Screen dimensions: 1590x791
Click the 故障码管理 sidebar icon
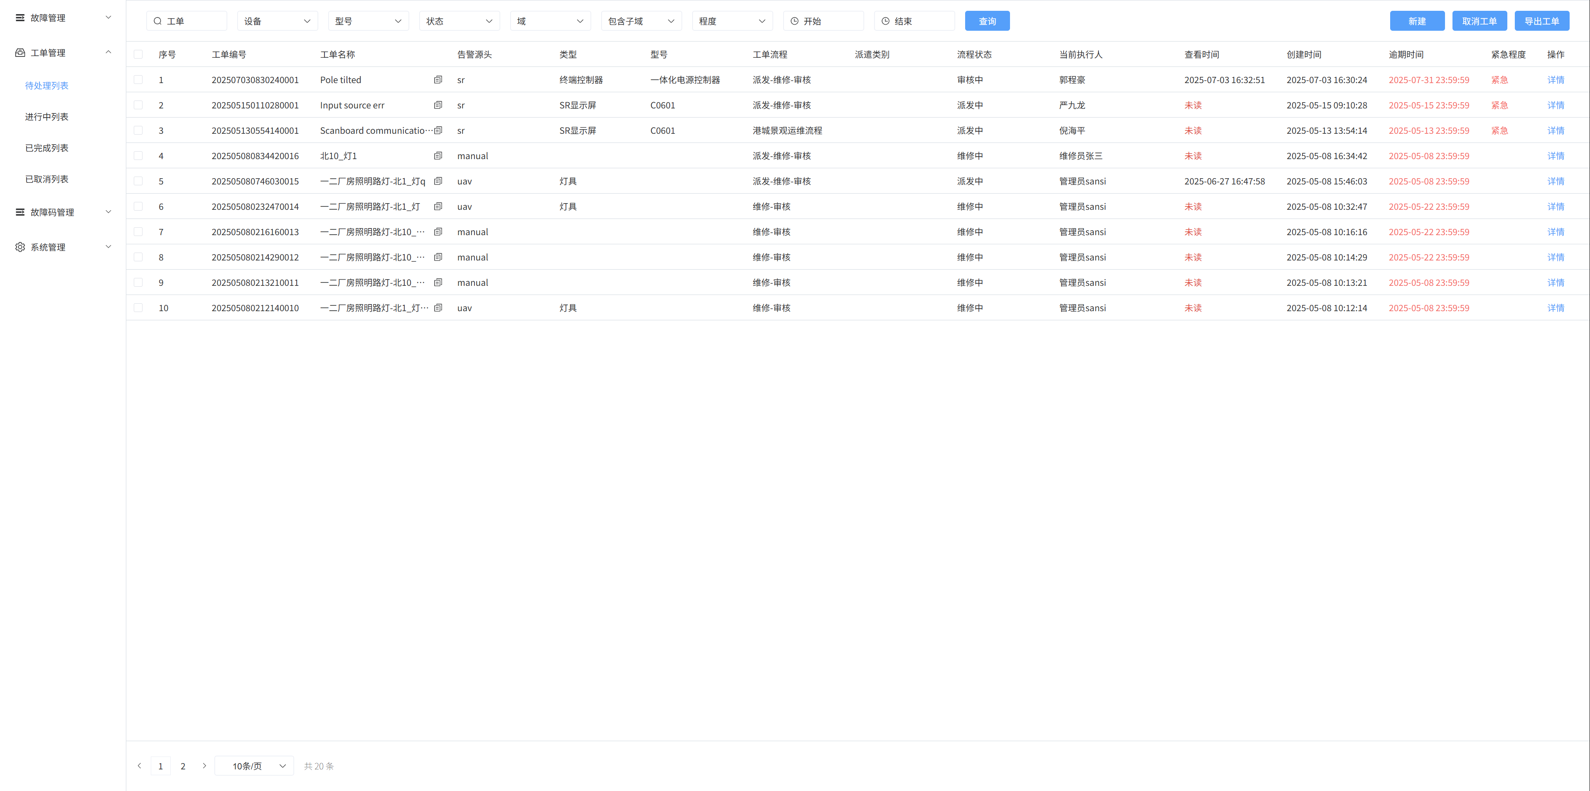(x=20, y=212)
